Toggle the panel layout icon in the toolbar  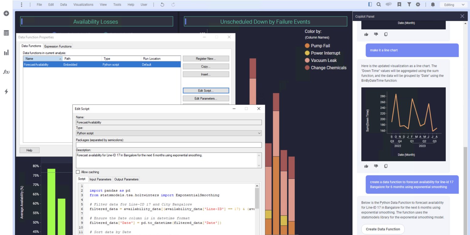pos(370,5)
